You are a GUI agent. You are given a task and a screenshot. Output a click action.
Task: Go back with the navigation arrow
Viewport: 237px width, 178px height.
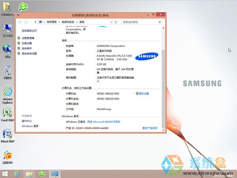tap(20, 22)
